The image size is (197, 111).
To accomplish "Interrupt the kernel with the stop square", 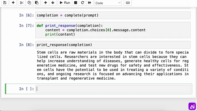I will [x=76, y=3].
